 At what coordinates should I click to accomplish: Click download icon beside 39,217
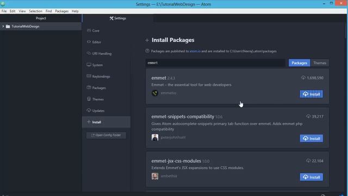tap(308, 116)
